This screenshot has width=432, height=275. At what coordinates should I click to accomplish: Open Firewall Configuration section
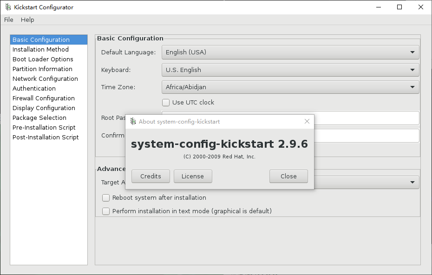tap(49, 98)
